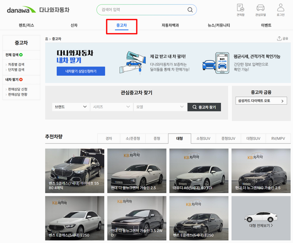Switch to the 소/준중형 tab
The height and width of the screenshot is (243, 293).
click(133, 138)
